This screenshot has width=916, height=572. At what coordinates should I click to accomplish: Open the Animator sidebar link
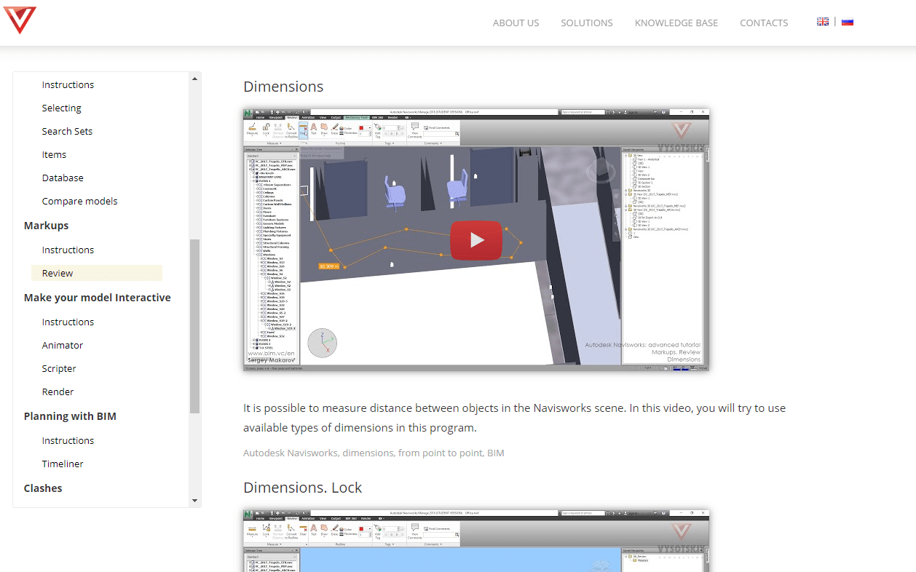[x=63, y=345]
